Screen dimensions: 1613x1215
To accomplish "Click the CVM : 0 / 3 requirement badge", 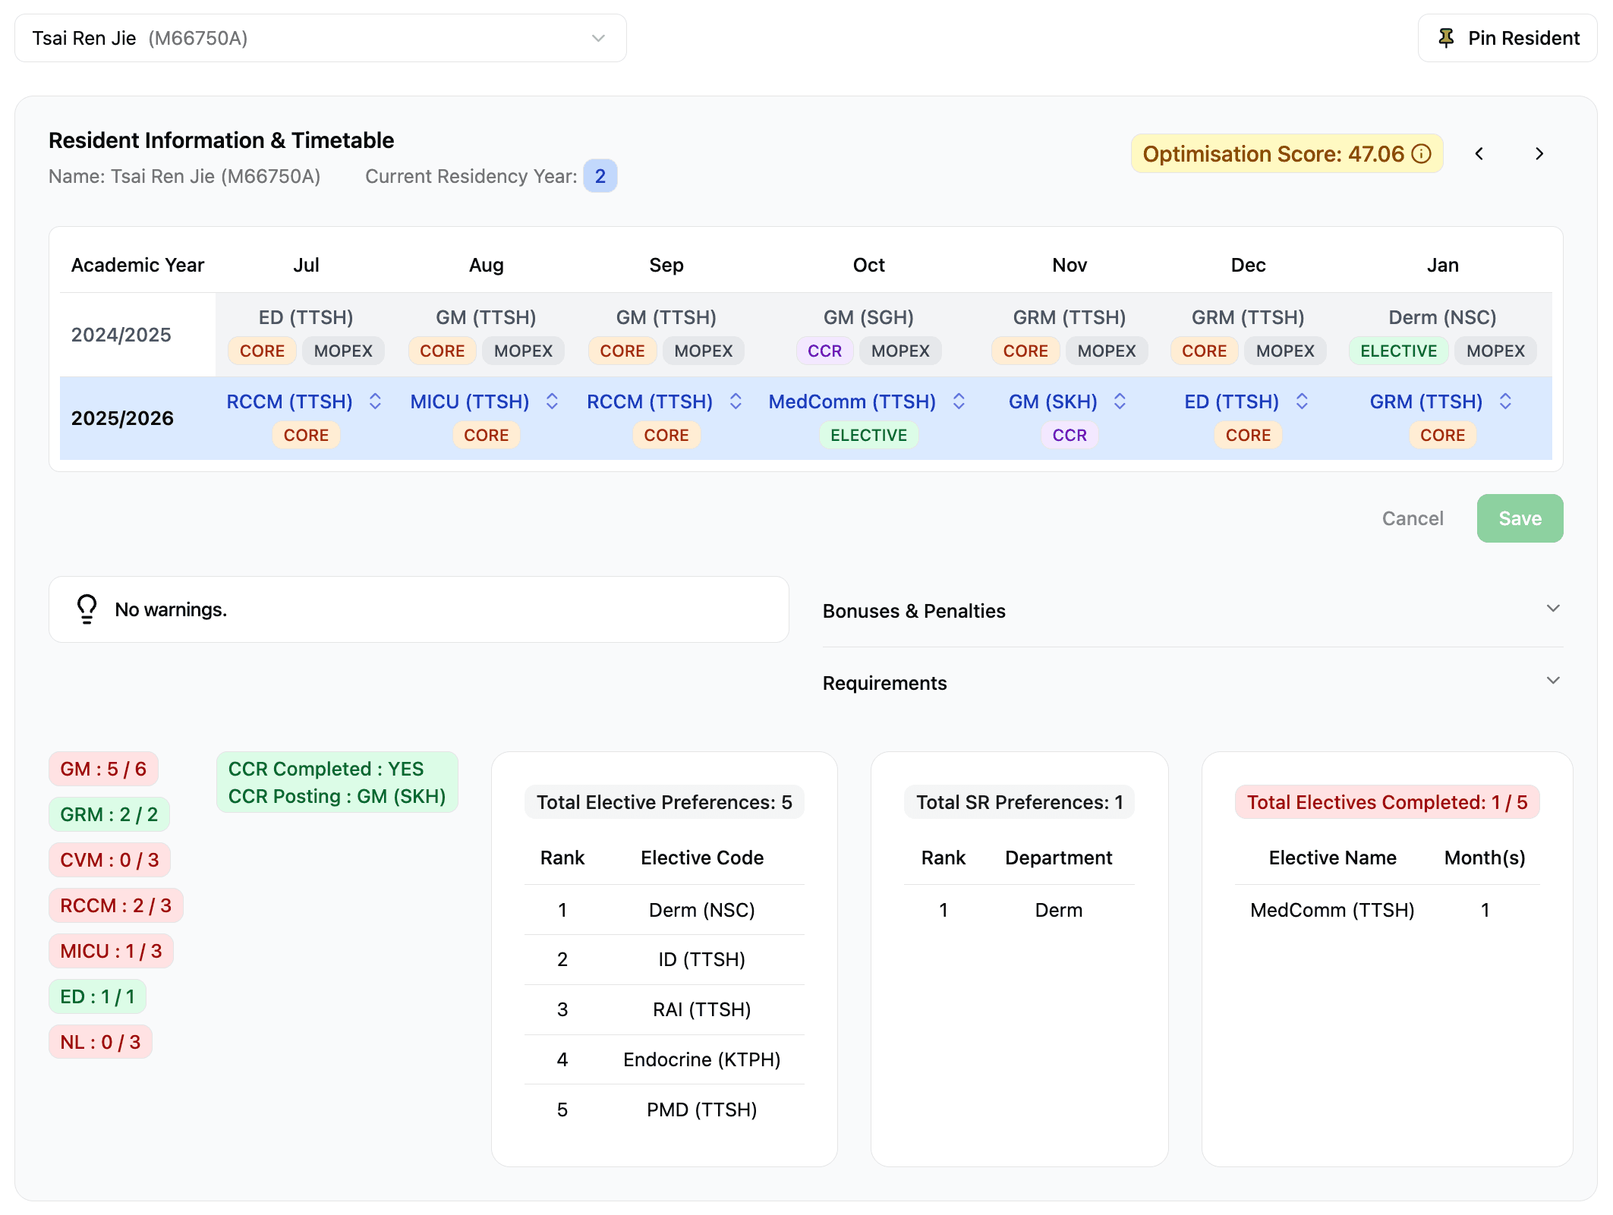I will pyautogui.click(x=110, y=860).
